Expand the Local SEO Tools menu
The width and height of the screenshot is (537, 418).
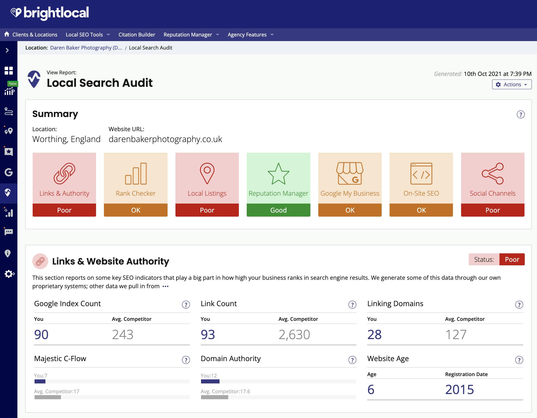tap(88, 35)
